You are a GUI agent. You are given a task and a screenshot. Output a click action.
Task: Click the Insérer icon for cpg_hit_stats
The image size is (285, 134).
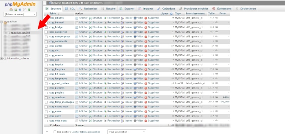click(123, 74)
